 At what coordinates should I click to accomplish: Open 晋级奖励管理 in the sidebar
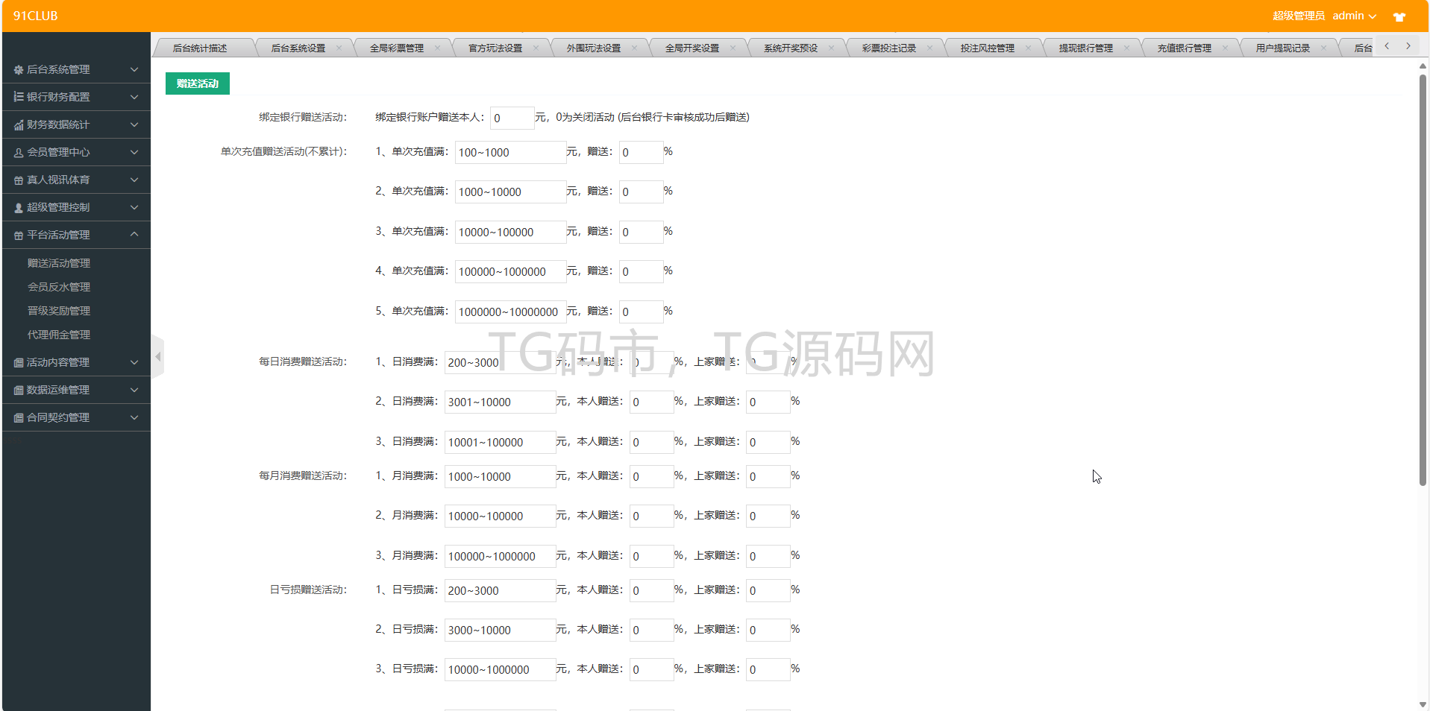(x=59, y=311)
